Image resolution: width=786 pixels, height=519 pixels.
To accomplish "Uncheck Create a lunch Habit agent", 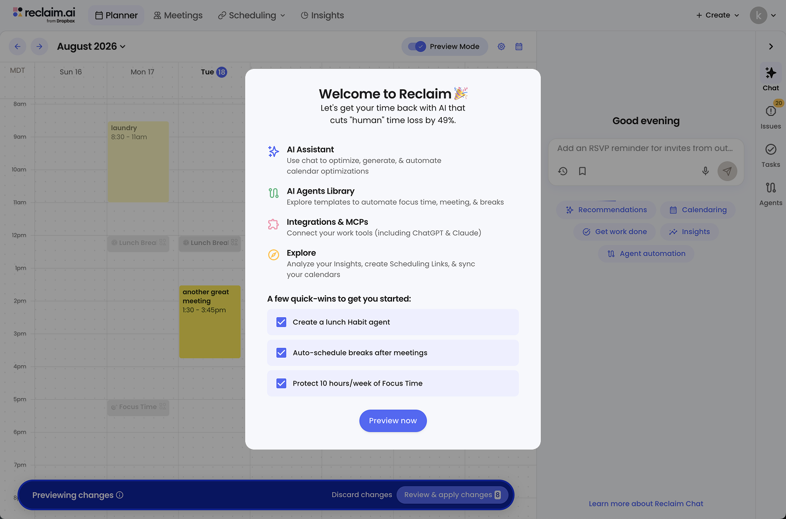I will (x=281, y=322).
